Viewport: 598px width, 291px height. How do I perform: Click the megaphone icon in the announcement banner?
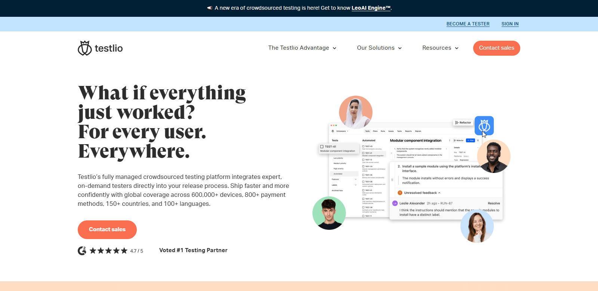tap(210, 8)
